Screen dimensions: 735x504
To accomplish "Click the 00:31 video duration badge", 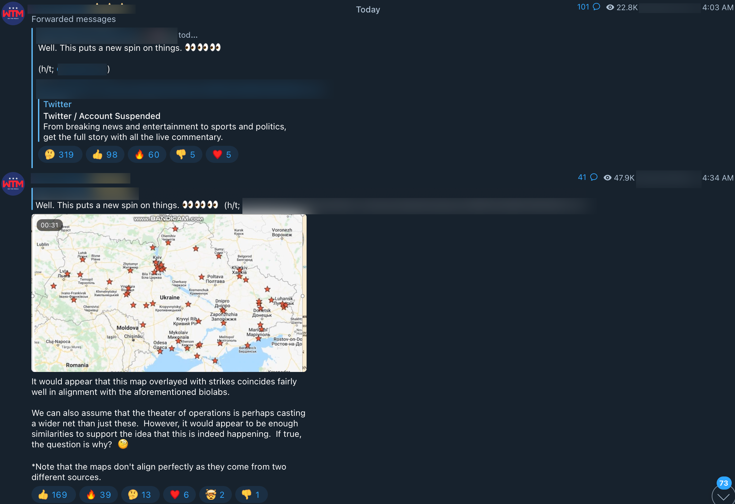I will click(49, 225).
